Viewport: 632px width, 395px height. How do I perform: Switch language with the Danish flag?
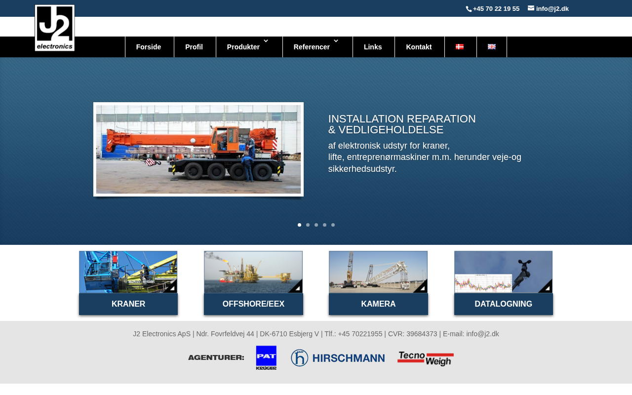tap(460, 47)
